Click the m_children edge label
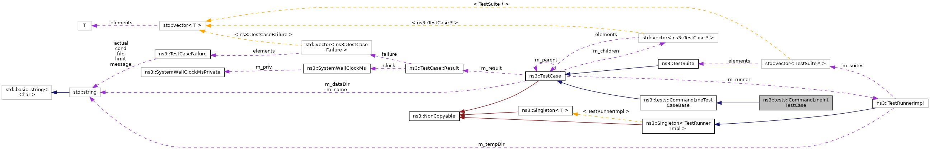 pos(606,51)
